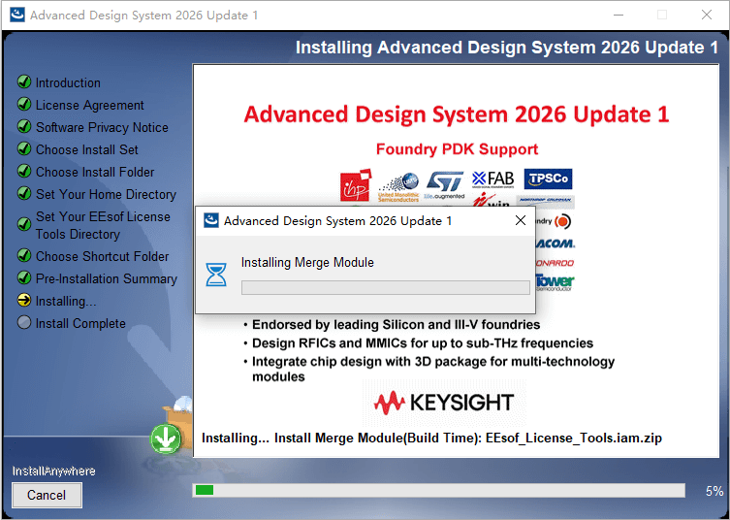The width and height of the screenshot is (730, 520).
Task: Click the ST life.augmented logo
Action: click(x=445, y=185)
